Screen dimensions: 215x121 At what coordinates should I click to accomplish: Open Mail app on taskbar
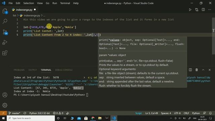pyautogui.click(x=79, y=118)
